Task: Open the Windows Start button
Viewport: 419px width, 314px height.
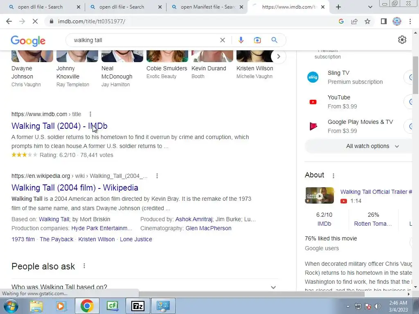Action: click(11, 306)
